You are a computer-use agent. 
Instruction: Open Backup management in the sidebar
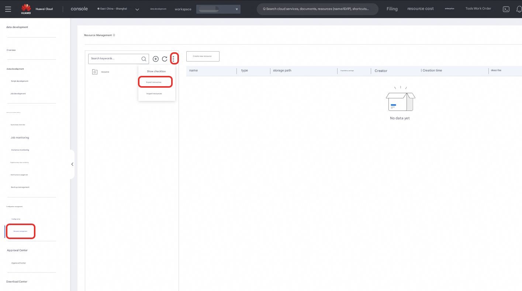[20, 187]
